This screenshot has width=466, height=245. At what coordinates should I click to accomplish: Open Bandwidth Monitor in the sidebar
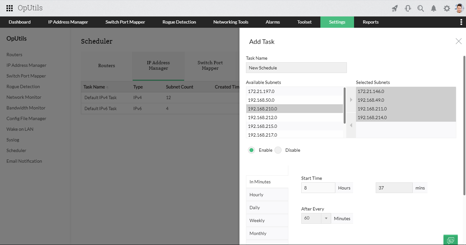click(x=26, y=108)
